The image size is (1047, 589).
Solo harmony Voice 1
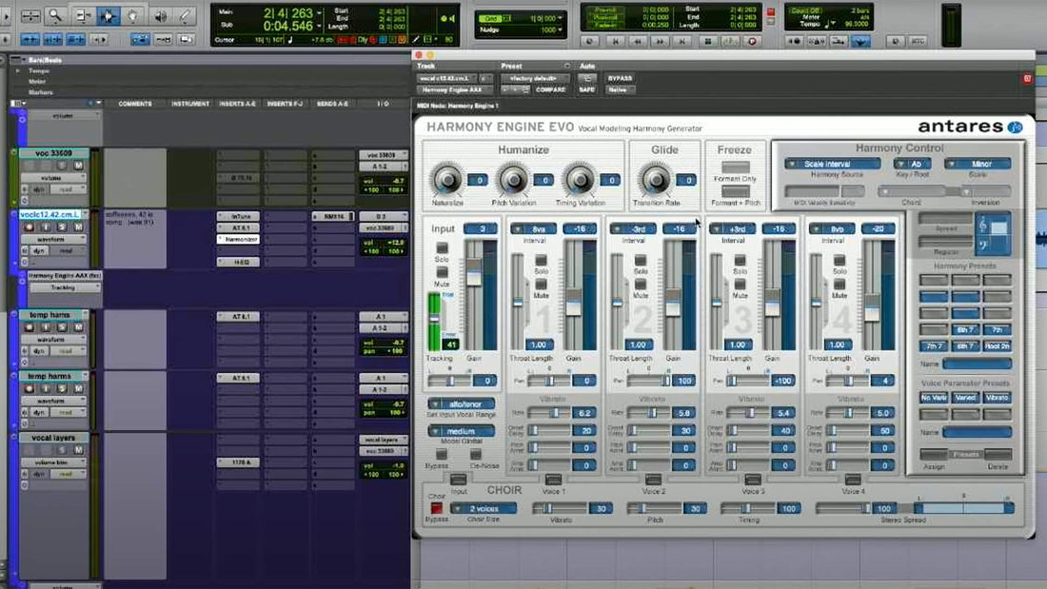pyautogui.click(x=541, y=261)
